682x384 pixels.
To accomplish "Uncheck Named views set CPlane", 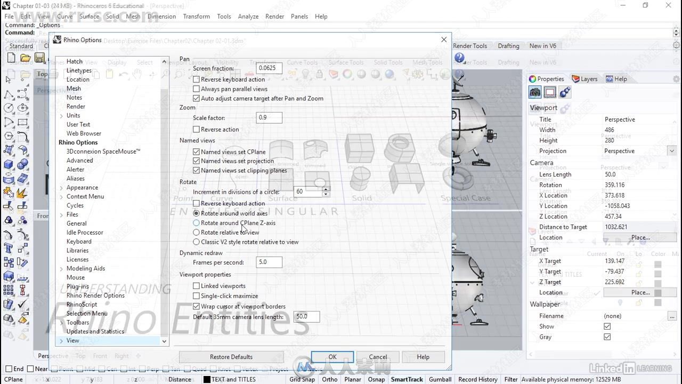I will (196, 152).
